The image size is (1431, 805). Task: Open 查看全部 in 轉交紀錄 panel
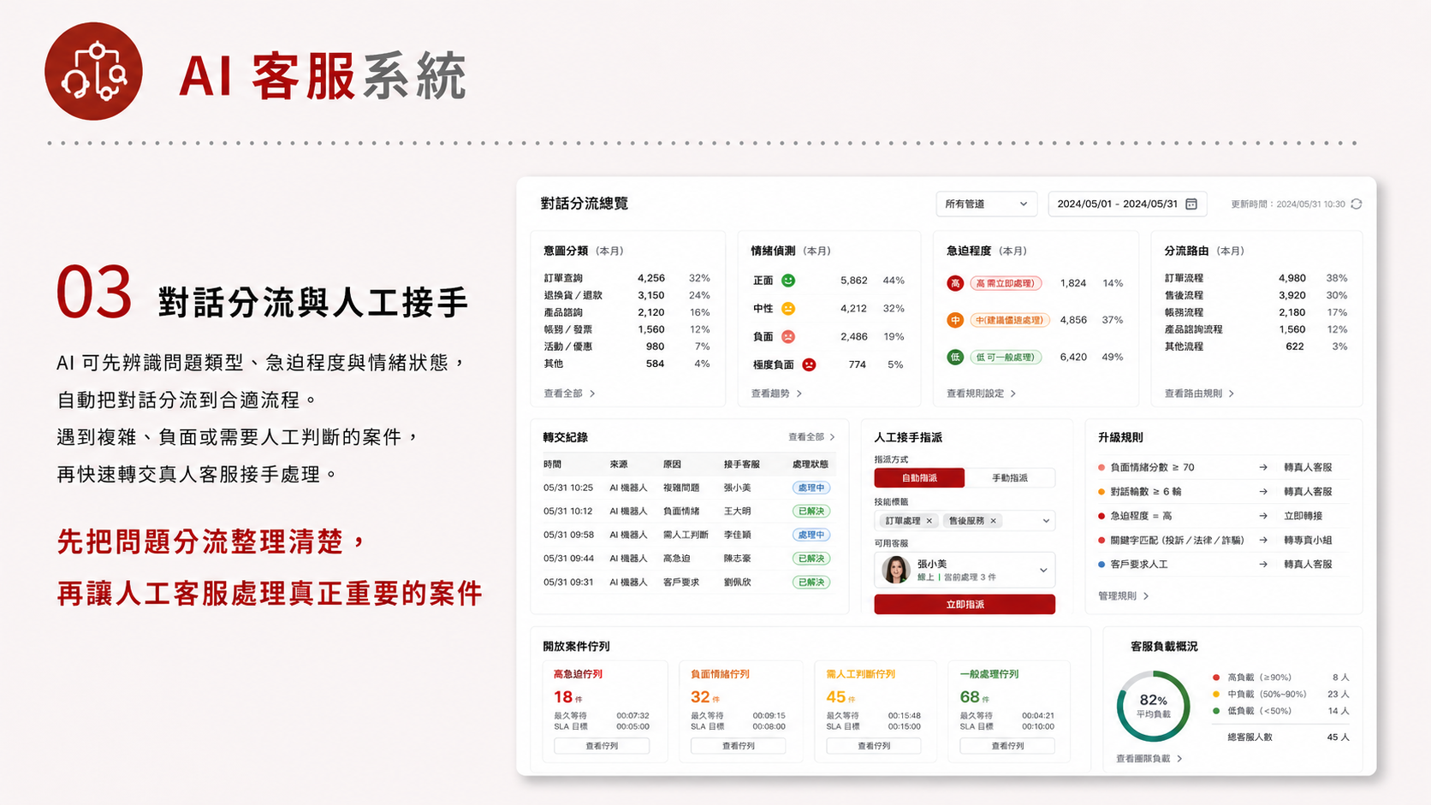[811, 437]
